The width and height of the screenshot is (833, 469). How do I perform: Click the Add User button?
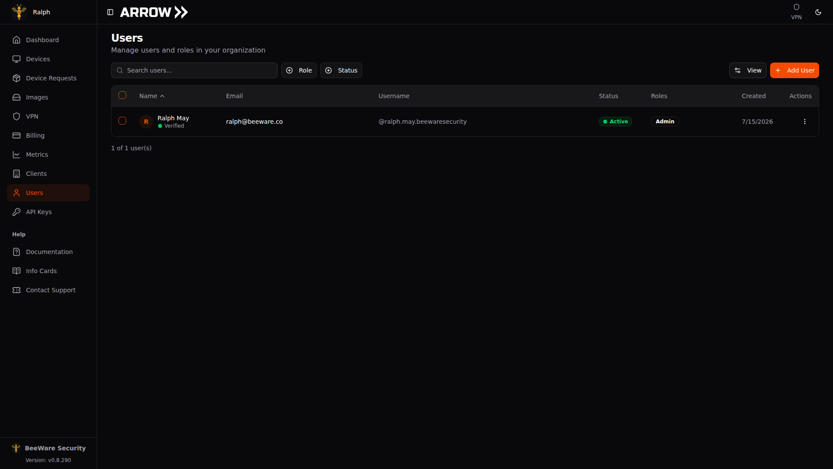tap(794, 70)
